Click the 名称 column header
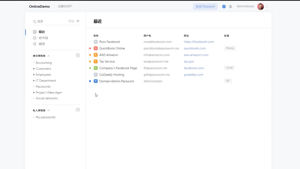 (96, 36)
